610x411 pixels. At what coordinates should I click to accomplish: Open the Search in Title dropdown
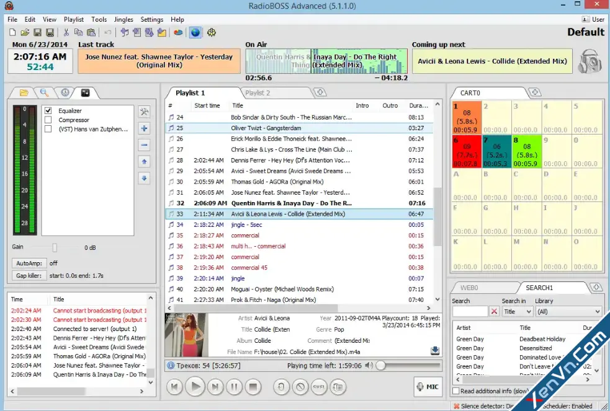coord(517,312)
